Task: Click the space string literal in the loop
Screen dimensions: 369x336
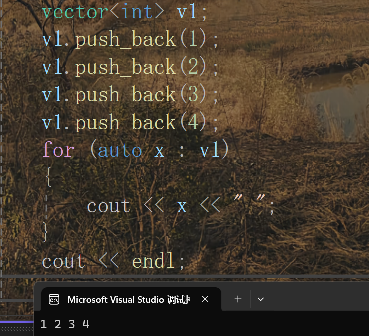Action: 250,199
